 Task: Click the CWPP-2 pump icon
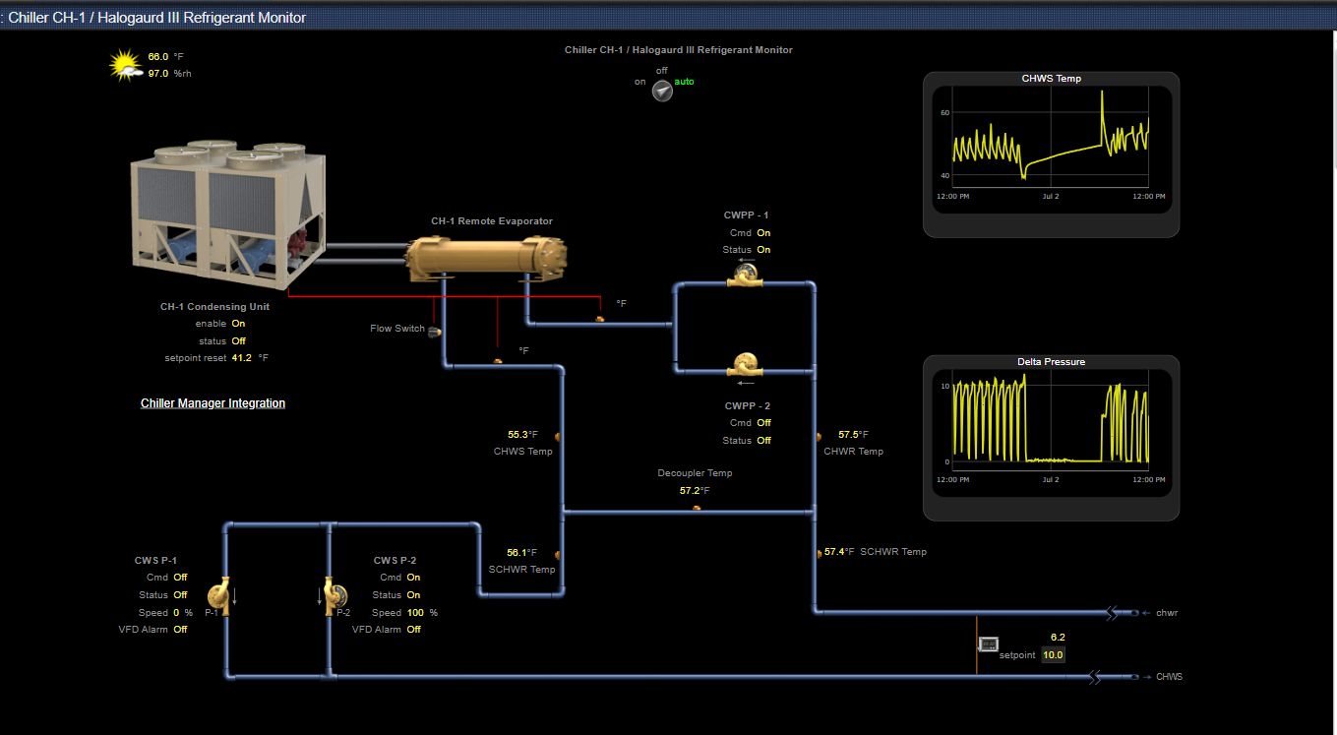tap(746, 365)
